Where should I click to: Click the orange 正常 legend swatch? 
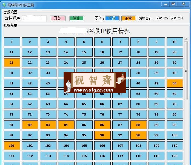click(129, 18)
